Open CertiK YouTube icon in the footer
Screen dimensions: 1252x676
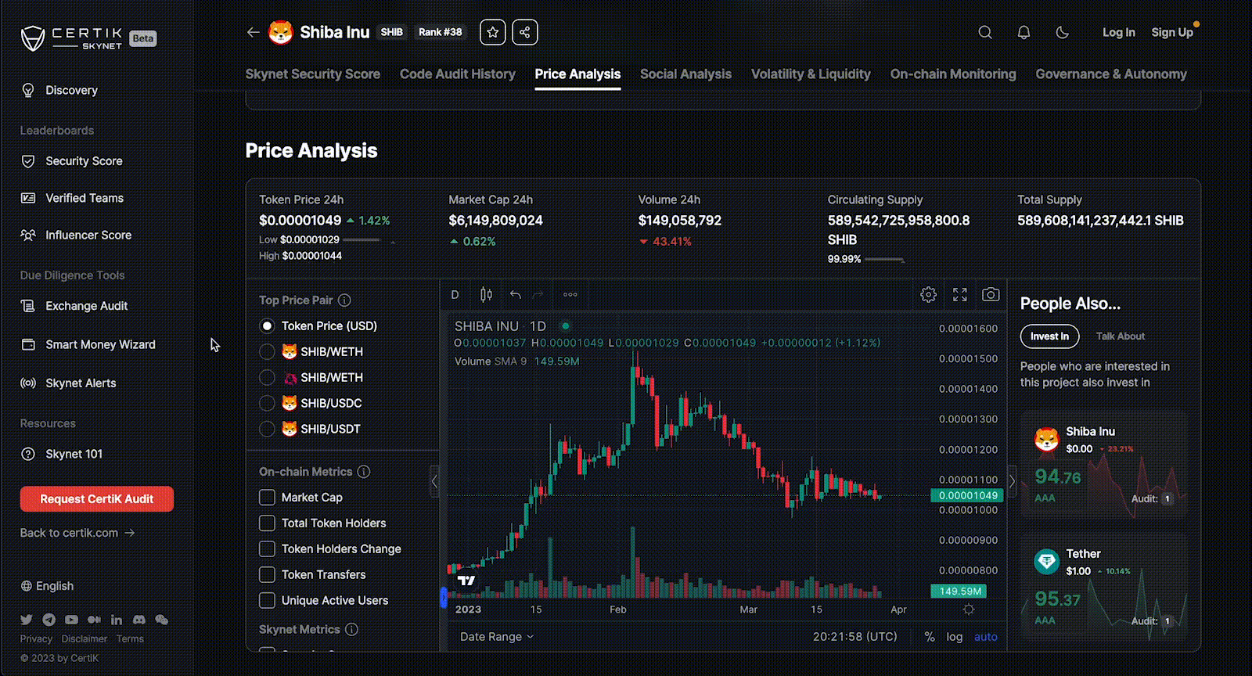[x=71, y=619]
